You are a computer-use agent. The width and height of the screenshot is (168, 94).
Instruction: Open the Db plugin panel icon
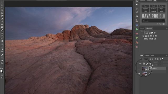[137, 42]
